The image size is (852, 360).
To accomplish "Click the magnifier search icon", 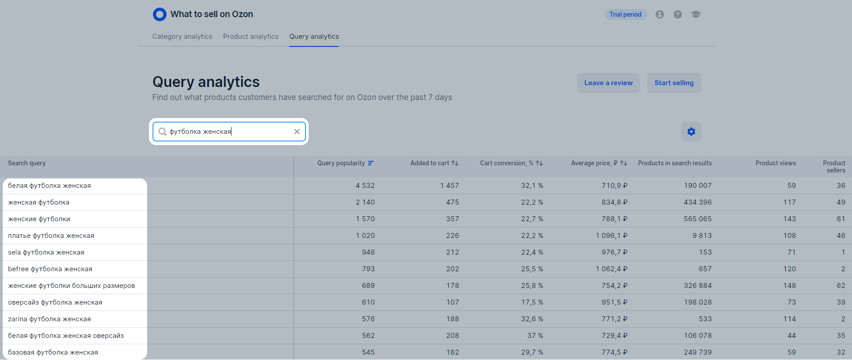I will pos(162,132).
